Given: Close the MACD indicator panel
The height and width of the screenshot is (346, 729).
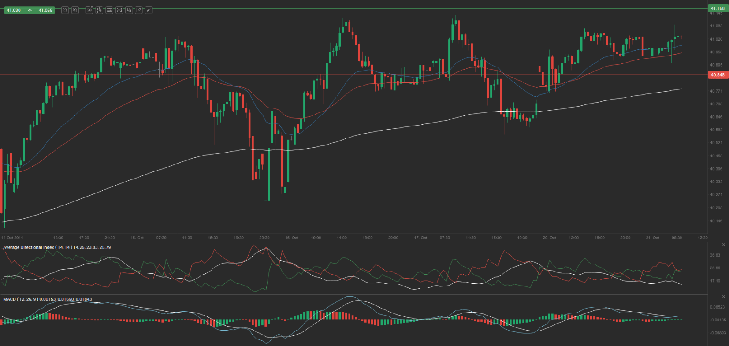Looking at the screenshot, I should point(723,297).
